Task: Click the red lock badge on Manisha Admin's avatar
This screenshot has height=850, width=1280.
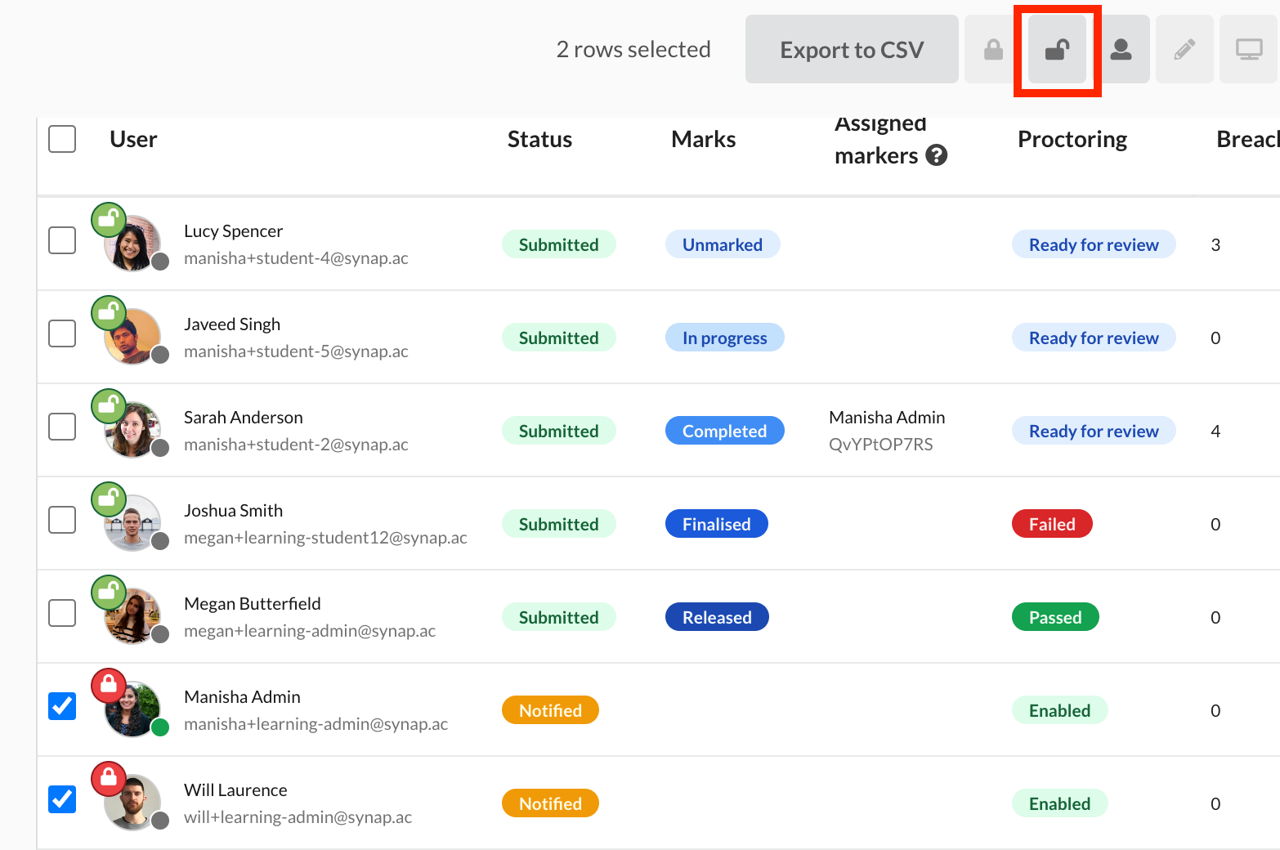Action: point(109,686)
